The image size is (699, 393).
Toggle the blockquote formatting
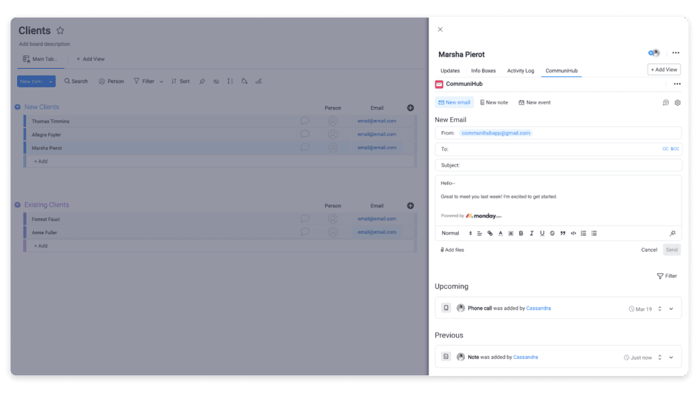click(562, 233)
